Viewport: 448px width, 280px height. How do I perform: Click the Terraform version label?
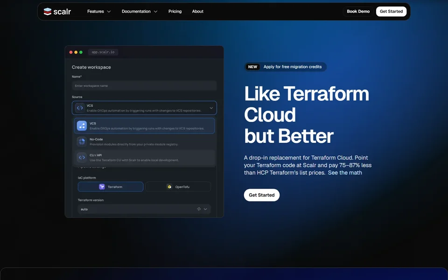[91, 200]
